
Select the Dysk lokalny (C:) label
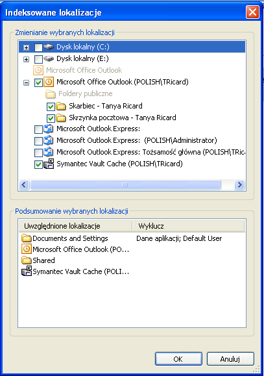pyautogui.click(x=83, y=47)
